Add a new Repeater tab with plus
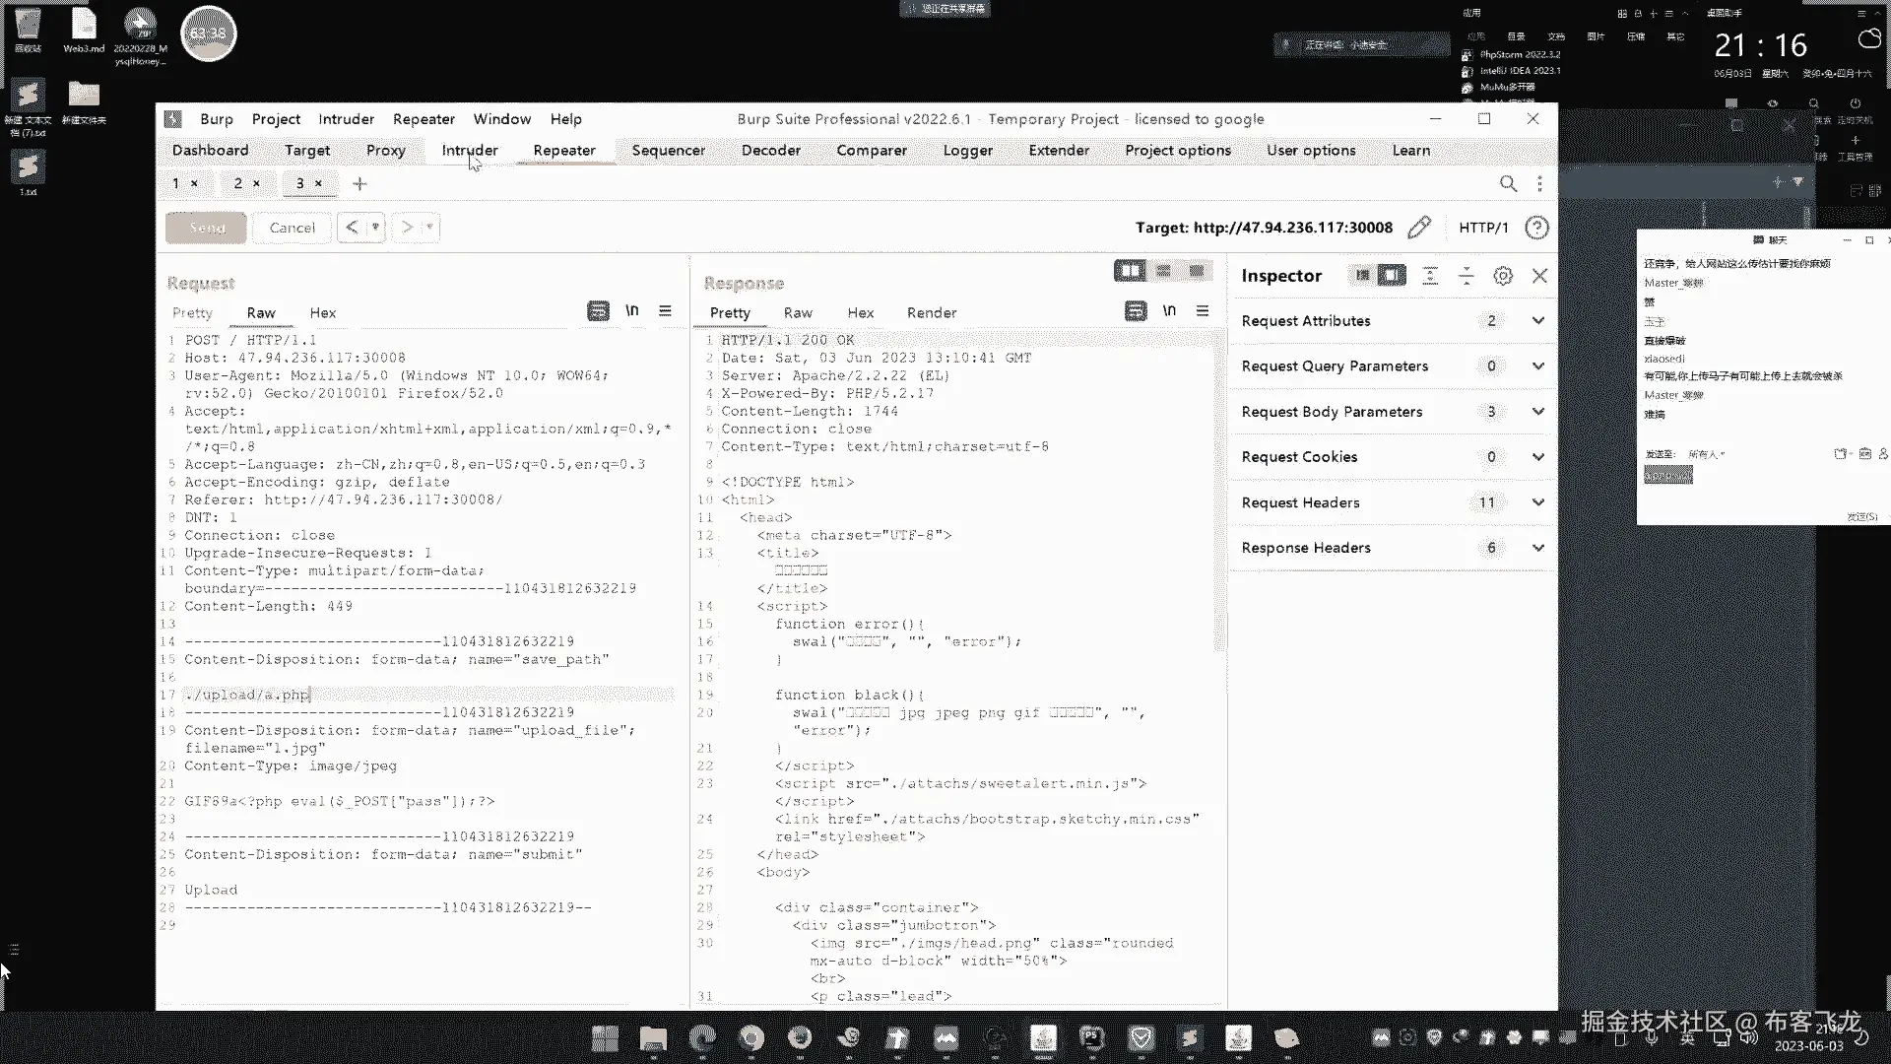The image size is (1891, 1064). (359, 184)
